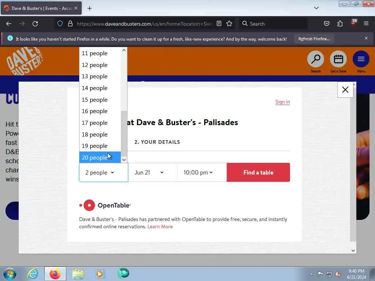Switch to Firefox in the taskbar
Image resolution: width=375 pixels, height=281 pixels.
point(55,274)
